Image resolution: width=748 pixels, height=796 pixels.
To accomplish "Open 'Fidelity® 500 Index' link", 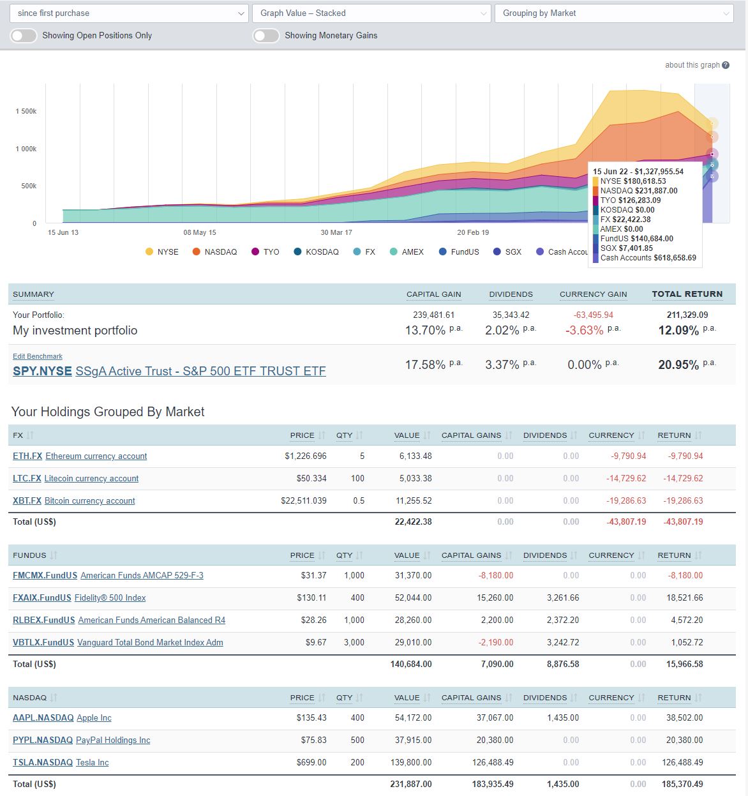I will (110, 597).
